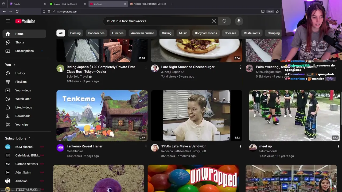Image resolution: width=342 pixels, height=192 pixels.
Task: Select the All filter chip
Action: [x=61, y=33]
